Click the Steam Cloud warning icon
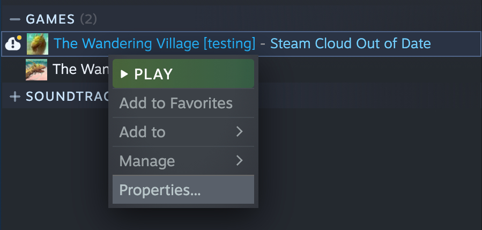This screenshot has width=482, height=230. (x=13, y=43)
